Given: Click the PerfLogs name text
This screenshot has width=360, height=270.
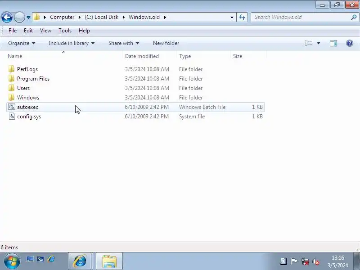Looking at the screenshot, I should pos(27,69).
